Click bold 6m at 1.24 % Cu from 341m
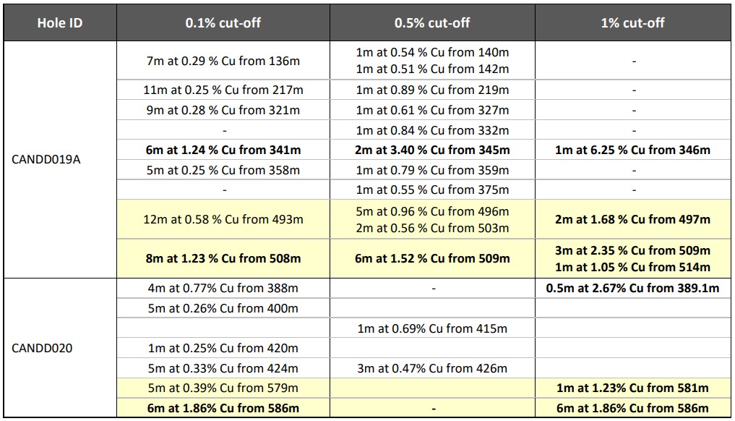 pos(223,150)
